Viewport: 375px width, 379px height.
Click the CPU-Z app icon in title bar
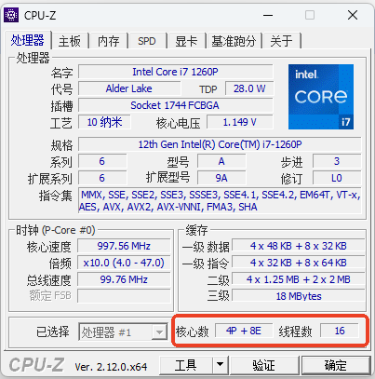(11, 15)
